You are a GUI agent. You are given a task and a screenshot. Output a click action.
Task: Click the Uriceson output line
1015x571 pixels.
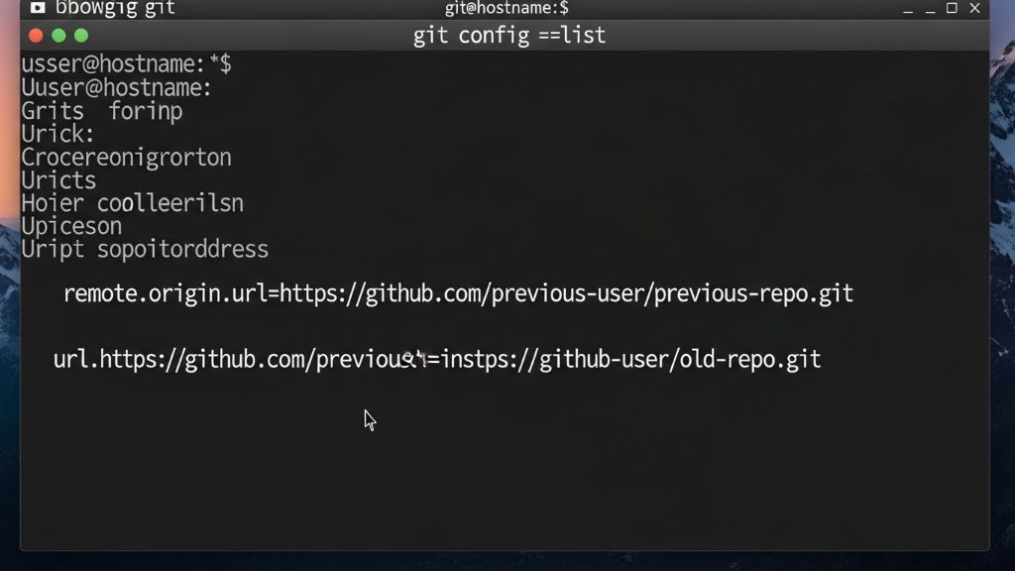point(70,226)
